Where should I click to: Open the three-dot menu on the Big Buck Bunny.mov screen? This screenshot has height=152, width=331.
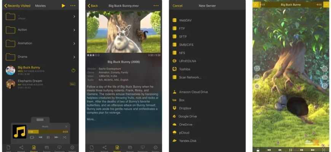(x=156, y=6)
